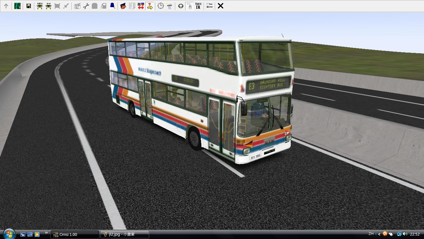Viewport: 424px width, 239px height.
Task: Click the BTY 3965 license plate
Action: [x=256, y=157]
